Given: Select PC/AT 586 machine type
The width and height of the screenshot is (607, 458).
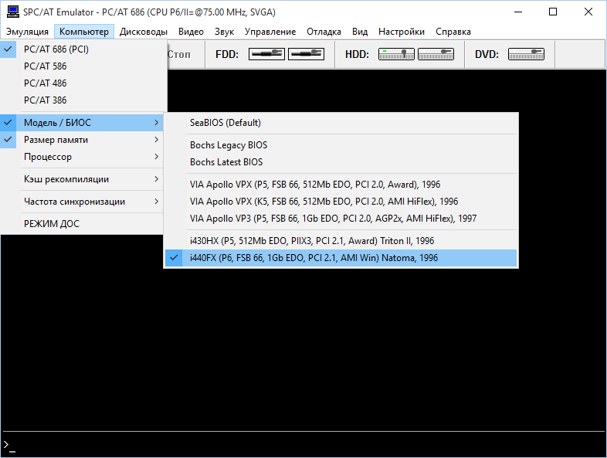Looking at the screenshot, I should point(83,66).
